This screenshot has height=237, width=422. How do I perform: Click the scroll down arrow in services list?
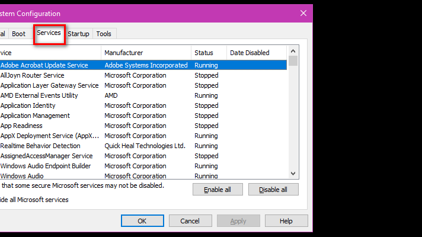click(x=293, y=174)
